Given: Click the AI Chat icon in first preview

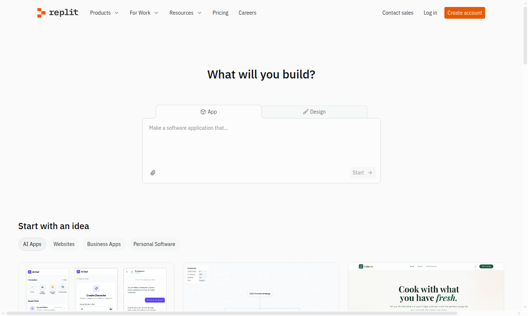Looking at the screenshot, I should pos(30,272).
